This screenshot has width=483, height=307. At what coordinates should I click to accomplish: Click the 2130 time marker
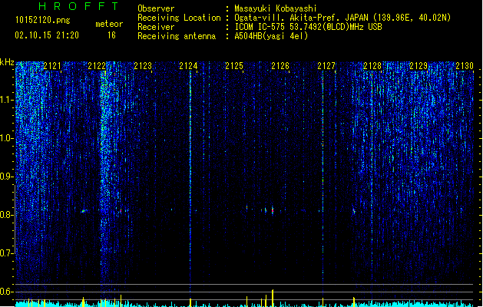[x=465, y=65]
